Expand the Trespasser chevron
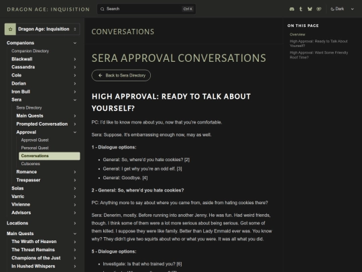This screenshot has height=272, width=362. pos(75,180)
